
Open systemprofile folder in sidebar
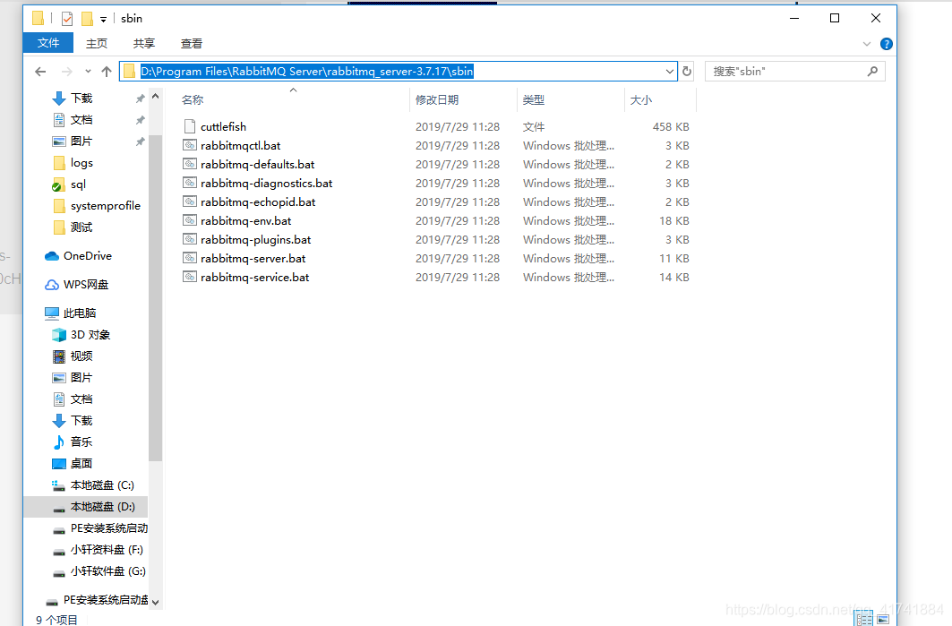click(x=105, y=206)
